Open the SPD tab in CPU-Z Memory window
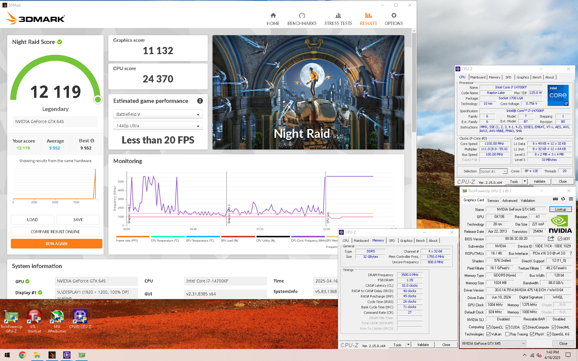Viewport: 578px width, 361px height. [392, 241]
